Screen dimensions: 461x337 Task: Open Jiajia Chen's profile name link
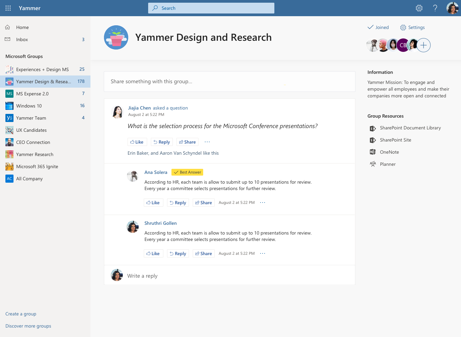[139, 108]
